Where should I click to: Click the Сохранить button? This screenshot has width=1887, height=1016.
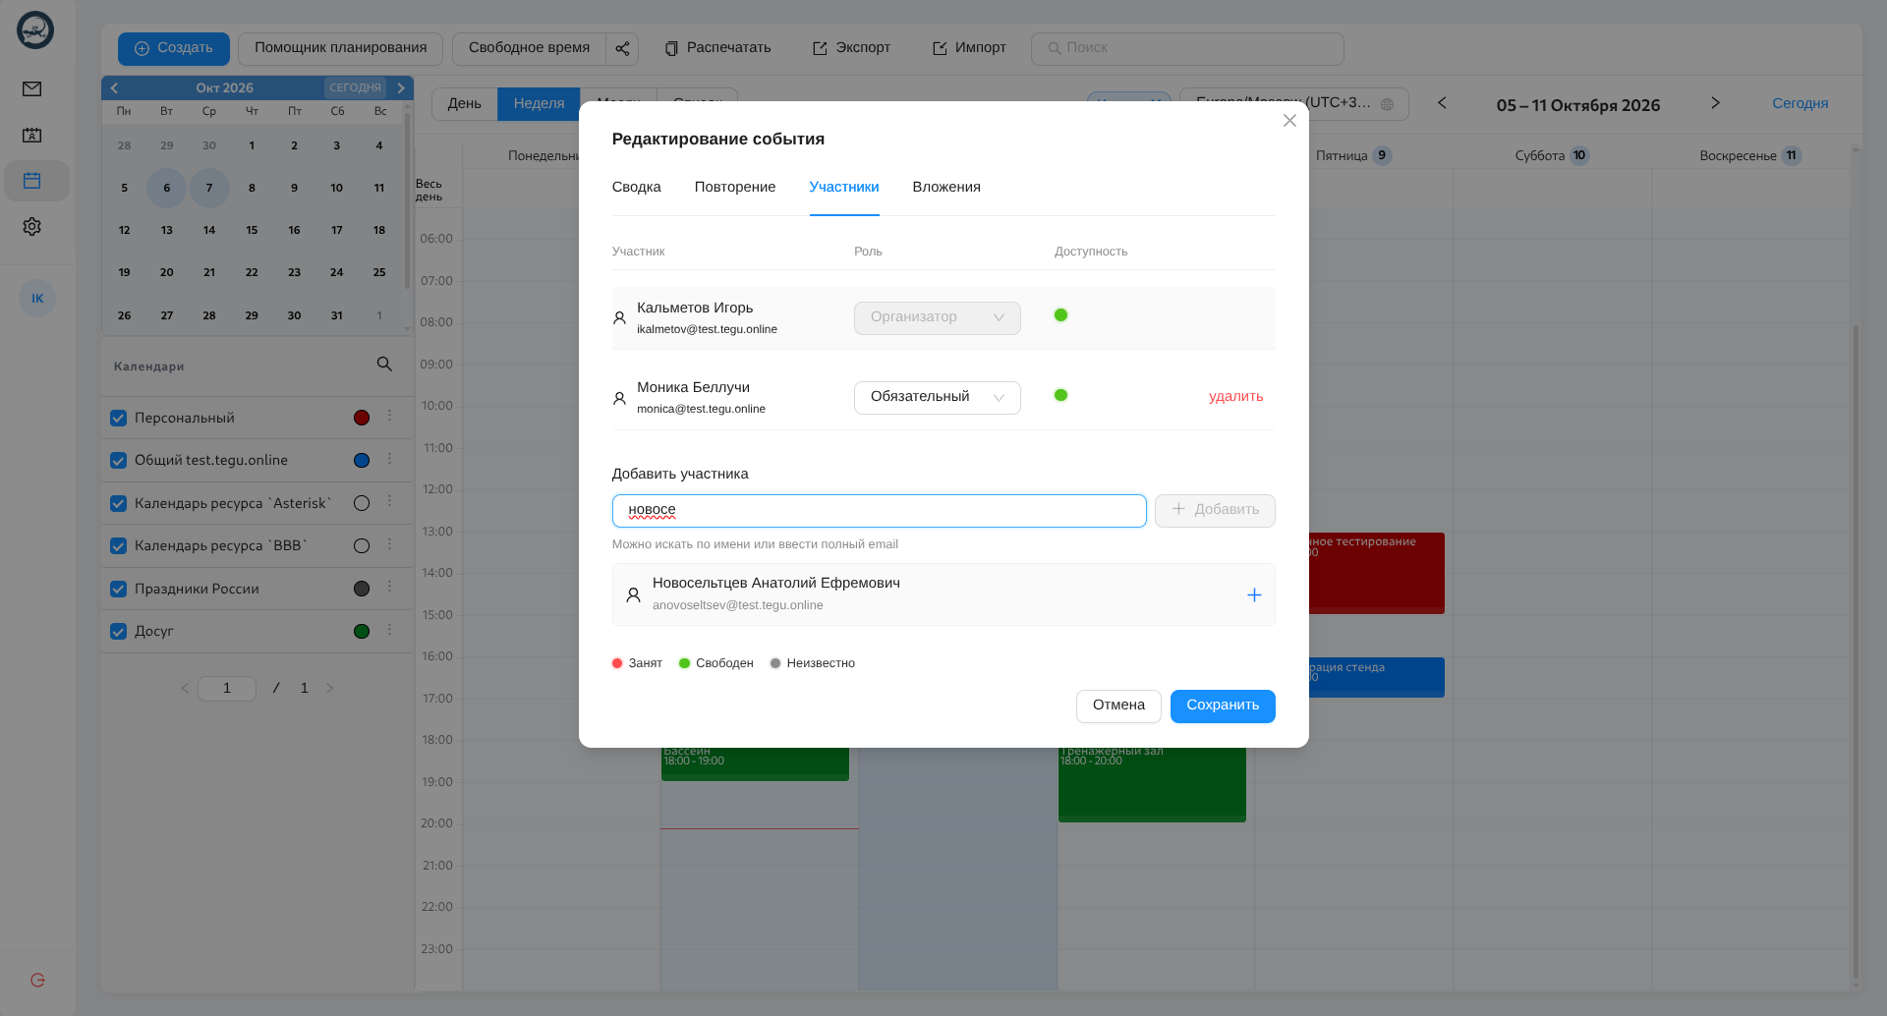click(1223, 706)
